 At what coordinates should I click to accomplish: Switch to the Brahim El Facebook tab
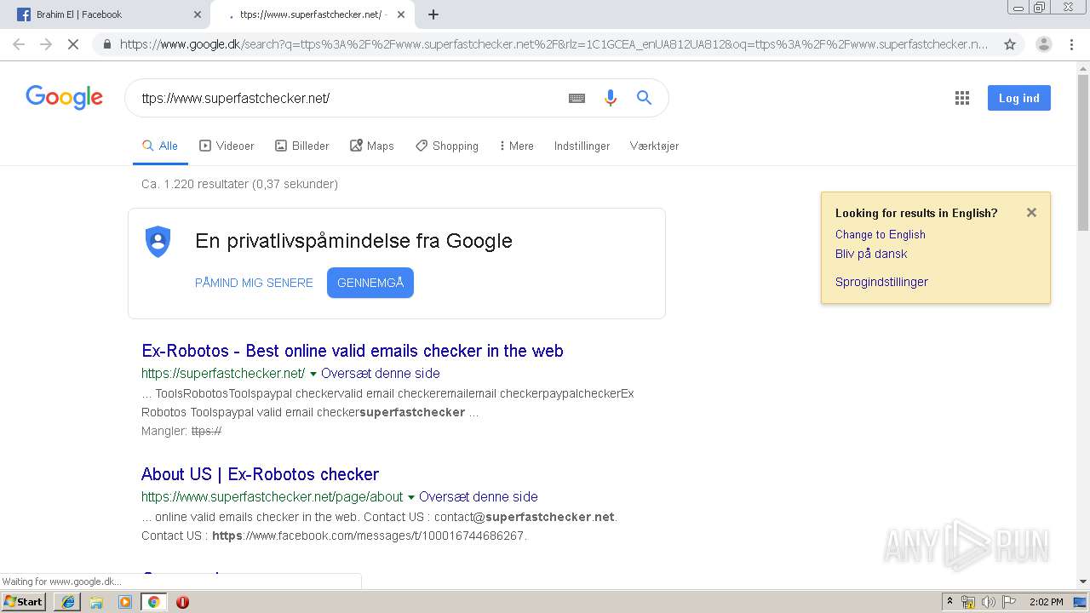click(106, 14)
